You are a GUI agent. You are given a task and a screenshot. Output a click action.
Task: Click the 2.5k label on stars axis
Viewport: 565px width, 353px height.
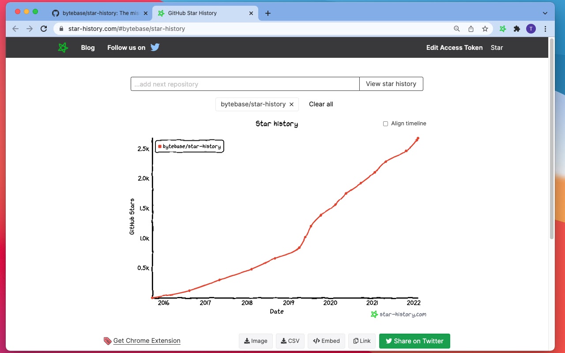tap(143, 149)
